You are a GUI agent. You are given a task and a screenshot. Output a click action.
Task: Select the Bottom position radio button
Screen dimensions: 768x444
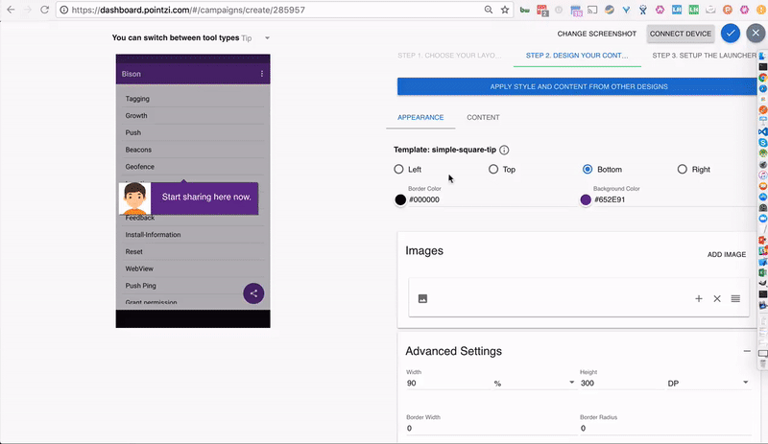(x=588, y=170)
